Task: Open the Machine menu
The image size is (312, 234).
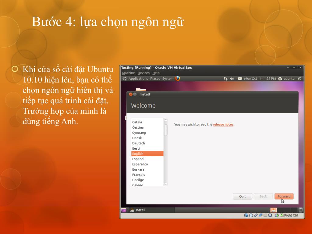Action: click(x=128, y=73)
